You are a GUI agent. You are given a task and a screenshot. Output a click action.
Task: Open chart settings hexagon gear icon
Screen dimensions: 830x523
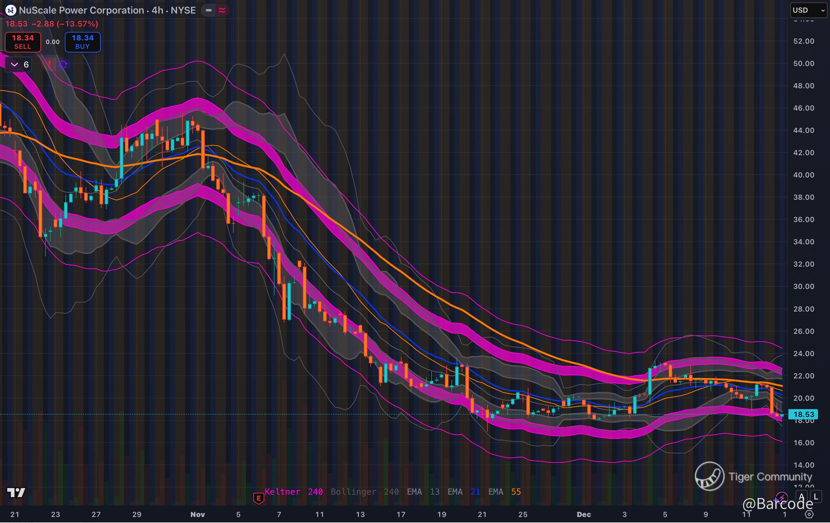coord(809,514)
